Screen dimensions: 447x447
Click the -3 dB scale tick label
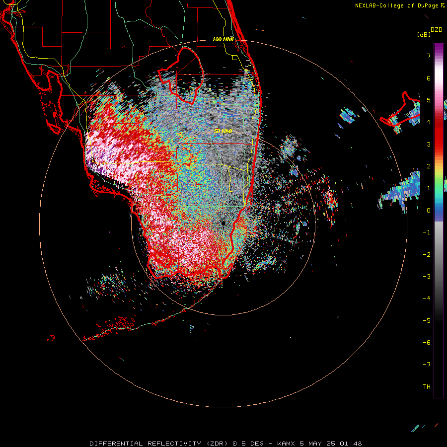[x=427, y=277]
